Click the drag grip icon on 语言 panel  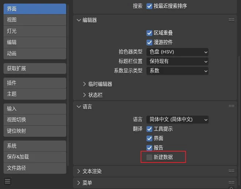tap(231, 106)
